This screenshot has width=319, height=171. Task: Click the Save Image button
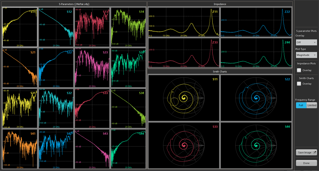(306, 152)
